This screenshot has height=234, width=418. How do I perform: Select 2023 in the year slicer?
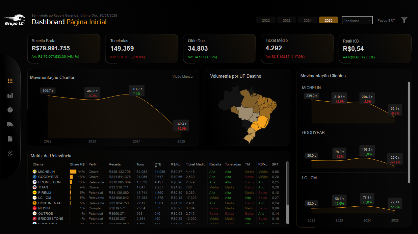coord(287,20)
